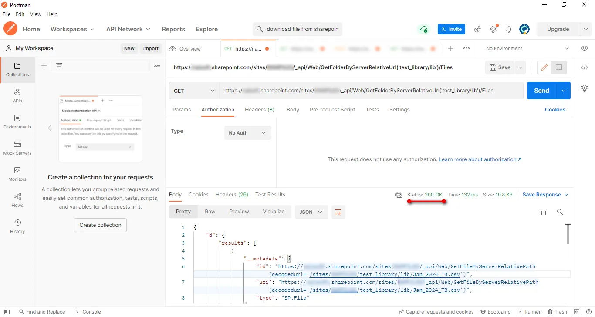Click the Send button
This screenshot has width=595, height=317.
coord(542,91)
